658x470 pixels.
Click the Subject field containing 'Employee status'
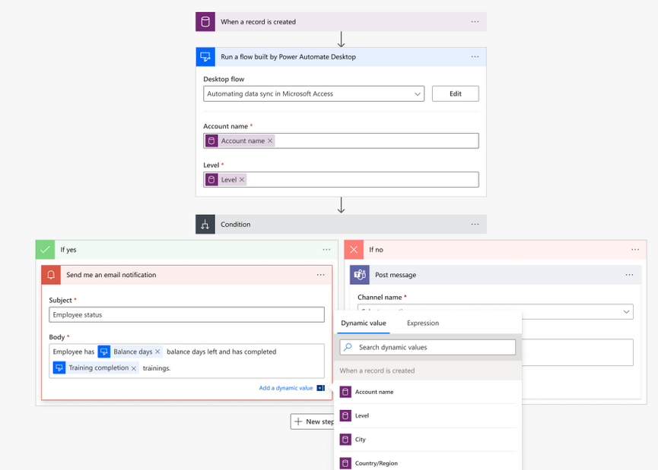click(x=186, y=315)
